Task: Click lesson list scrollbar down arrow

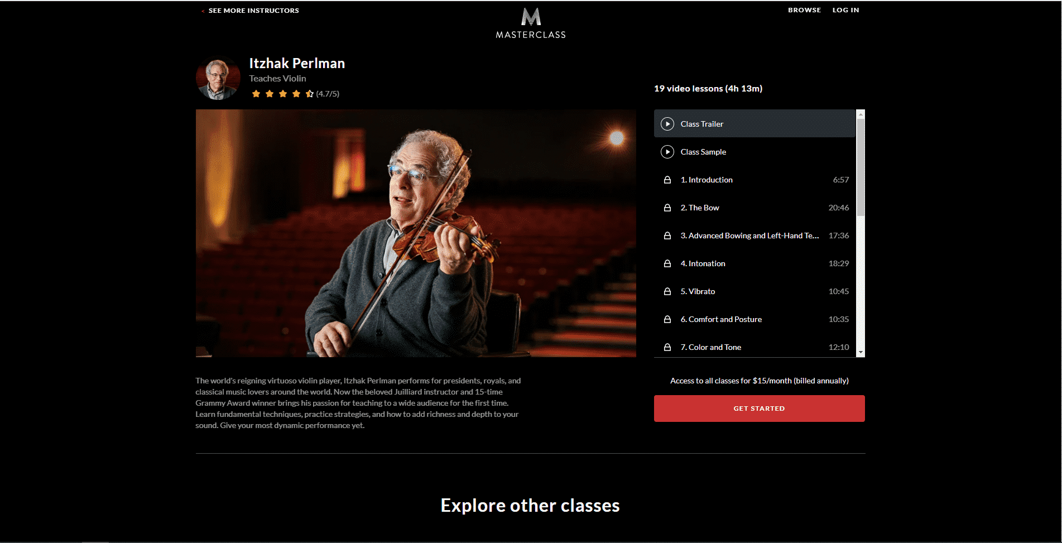Action: 861,353
